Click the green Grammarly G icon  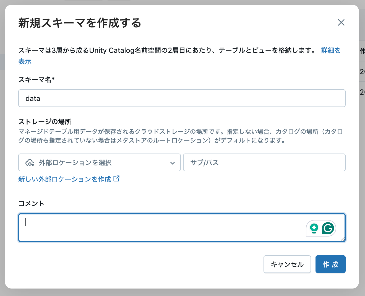click(x=328, y=228)
